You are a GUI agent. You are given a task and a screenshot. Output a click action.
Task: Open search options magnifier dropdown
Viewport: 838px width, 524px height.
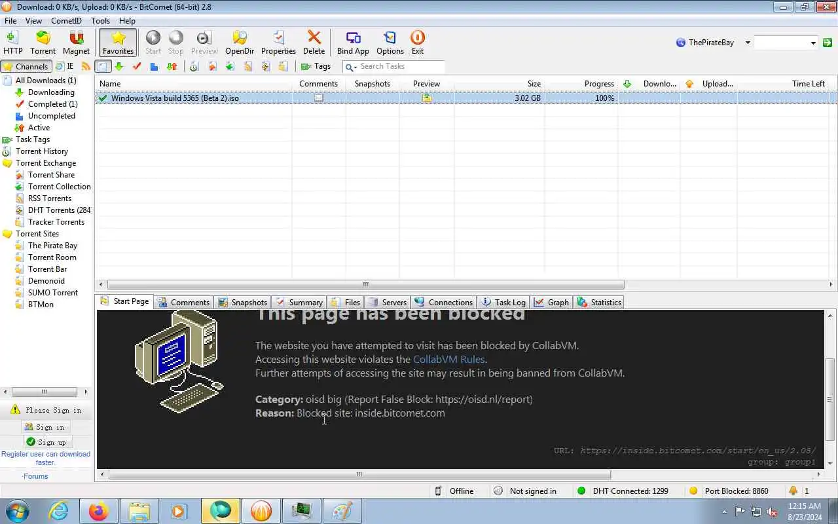click(350, 67)
